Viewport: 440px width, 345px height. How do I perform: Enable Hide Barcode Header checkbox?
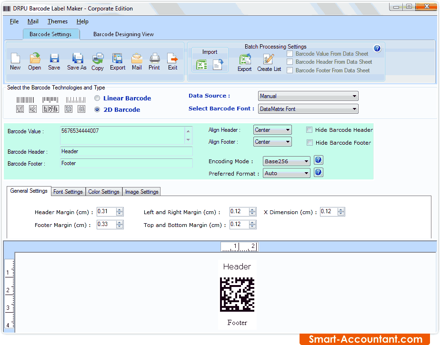pos(309,129)
